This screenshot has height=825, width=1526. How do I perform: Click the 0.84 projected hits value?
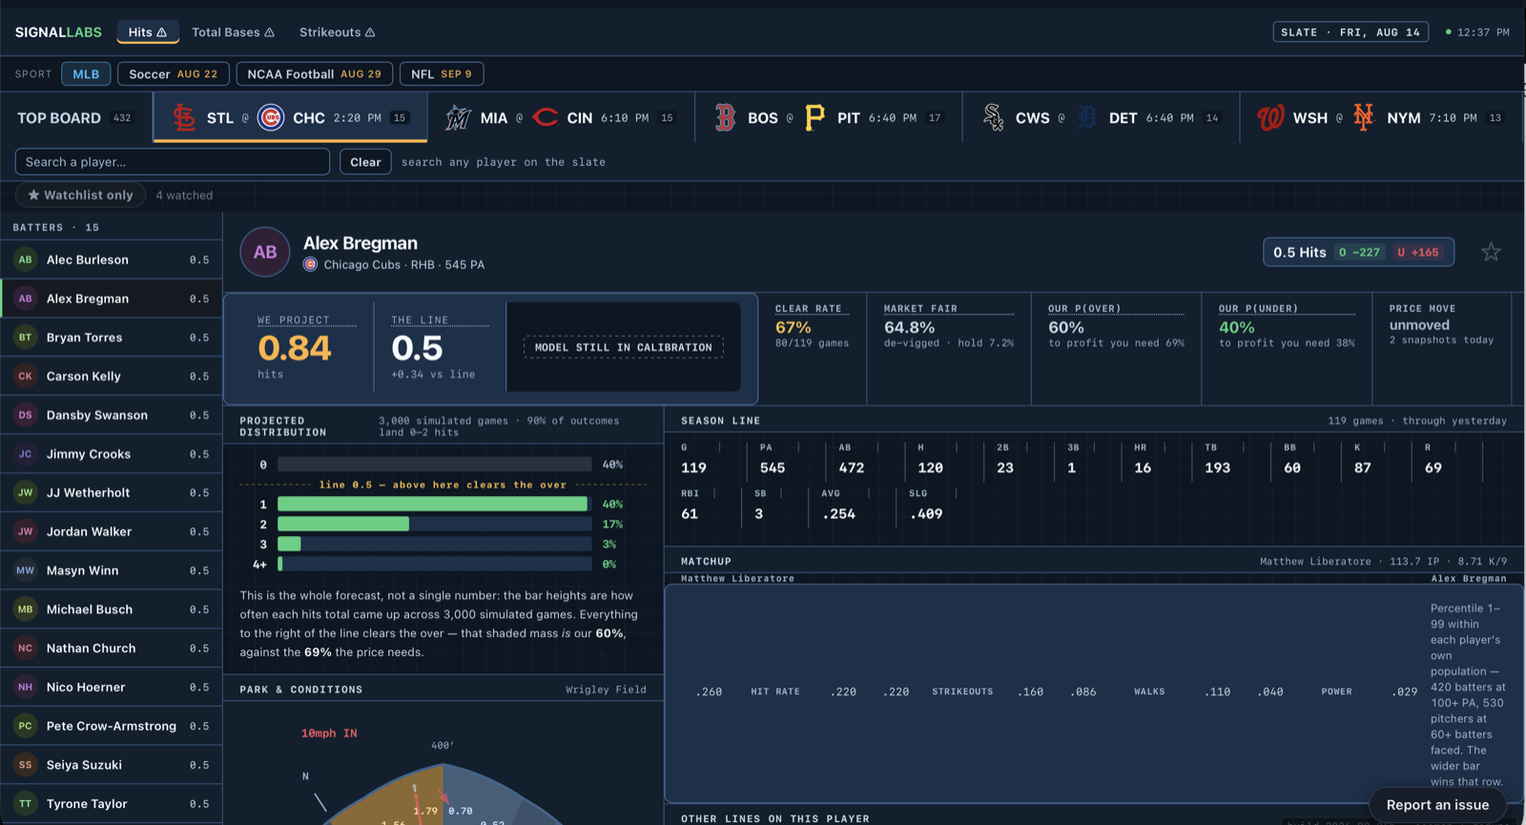[x=295, y=348]
